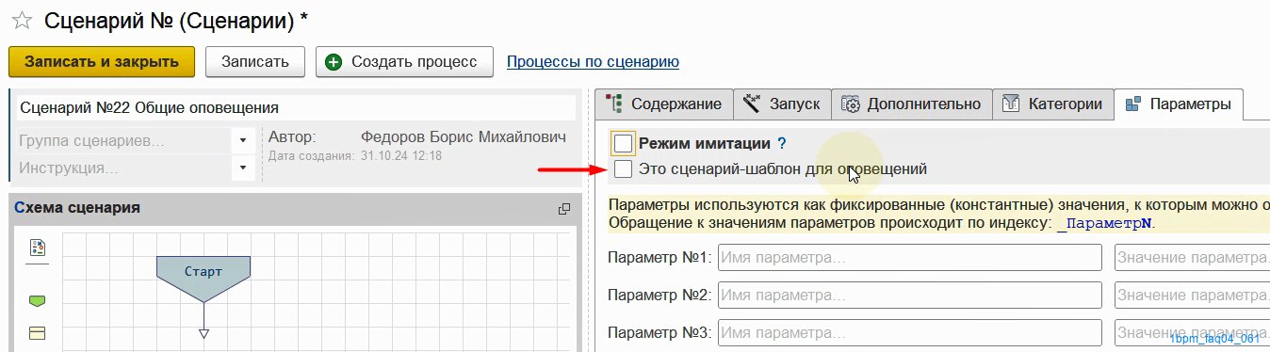The height and width of the screenshot is (352, 1270).
Task: Enable the Режим имитации checkbox
Action: click(623, 144)
